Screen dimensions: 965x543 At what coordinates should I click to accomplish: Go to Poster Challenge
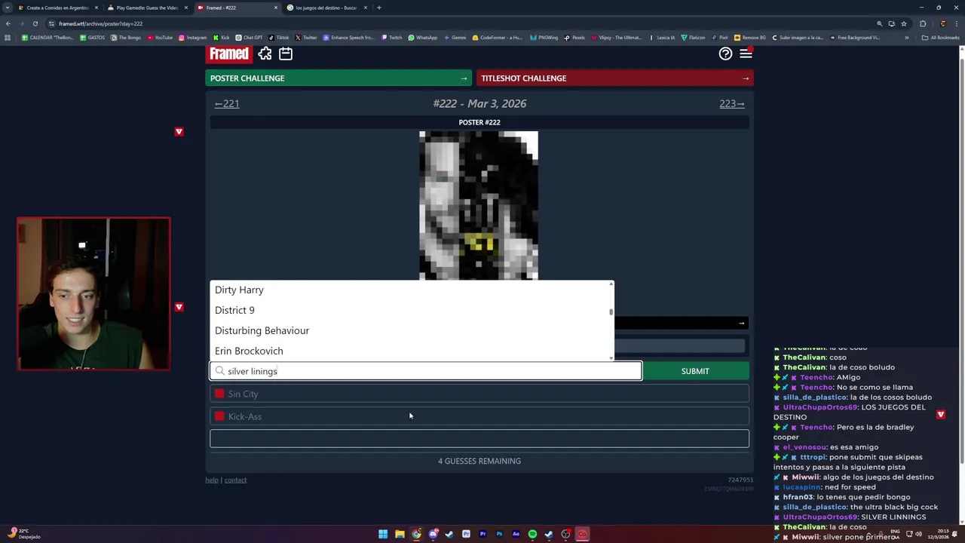(339, 78)
